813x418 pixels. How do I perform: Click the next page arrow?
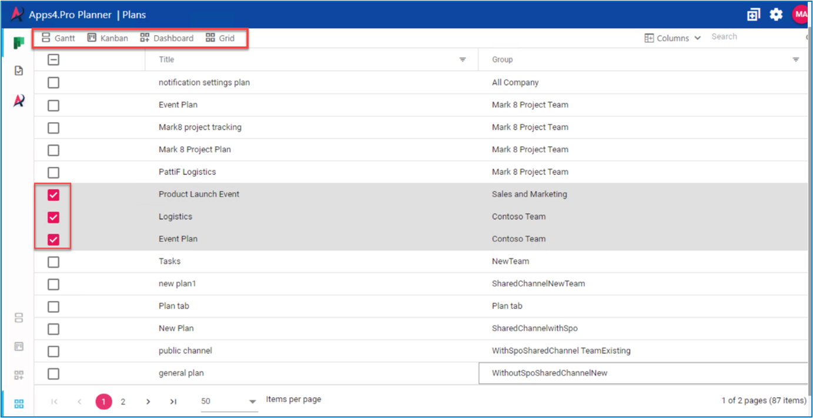point(148,402)
